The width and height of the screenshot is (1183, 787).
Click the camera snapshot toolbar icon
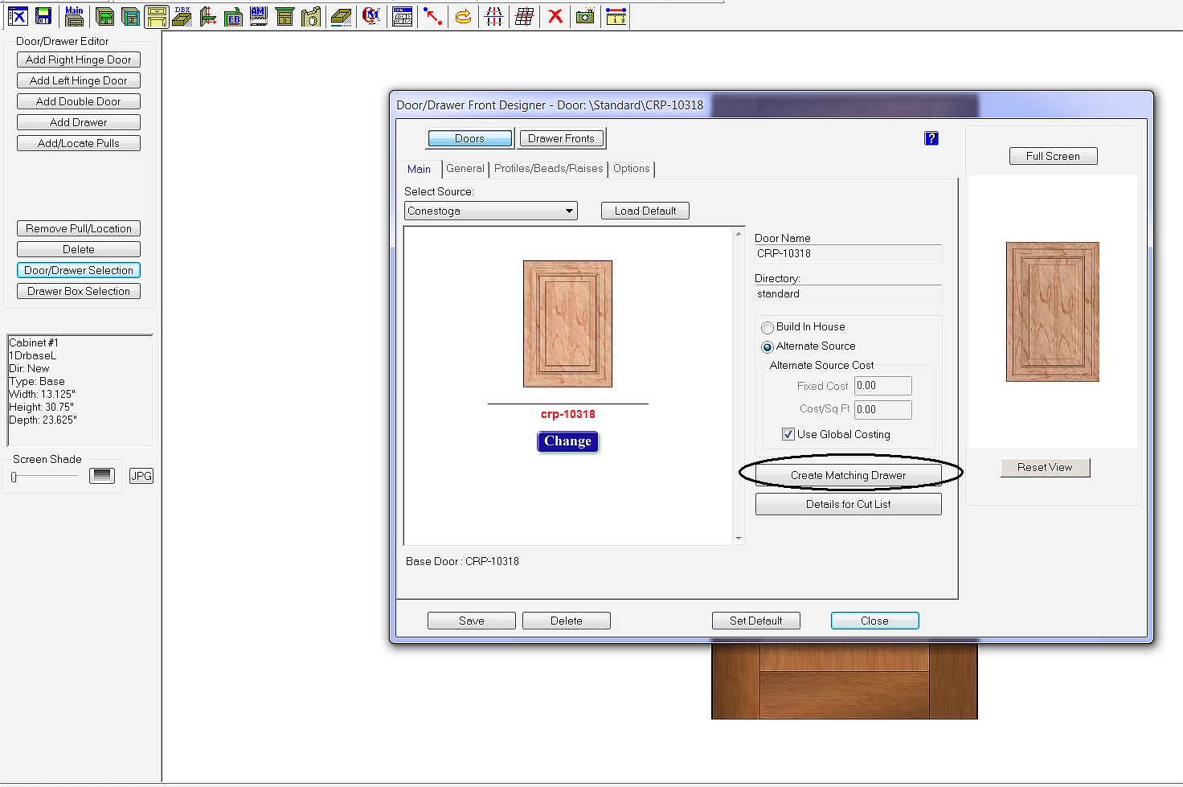585,16
